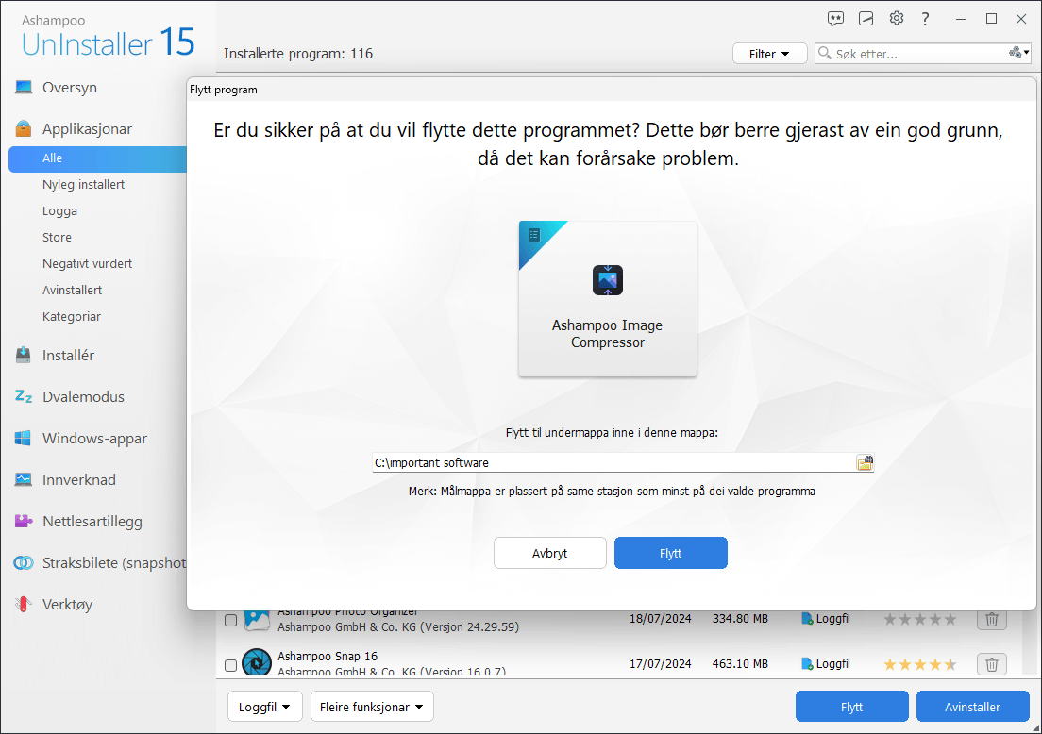Open Loggfil for Ashampoo Snap 16
1042x734 pixels.
pyautogui.click(x=825, y=663)
